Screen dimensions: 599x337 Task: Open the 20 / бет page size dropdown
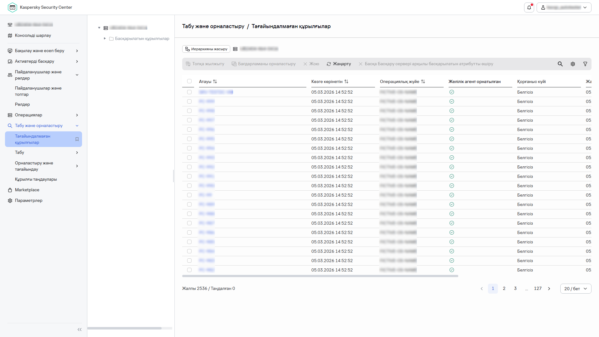[x=576, y=289]
